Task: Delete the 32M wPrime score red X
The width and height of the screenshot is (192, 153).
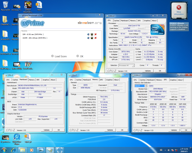Action: pyautogui.click(x=95, y=34)
